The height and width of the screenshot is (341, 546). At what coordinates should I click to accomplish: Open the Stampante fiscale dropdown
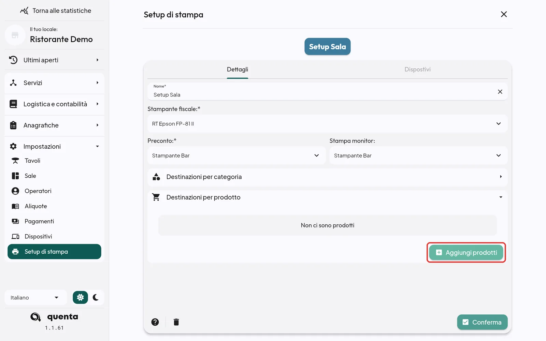click(327, 123)
